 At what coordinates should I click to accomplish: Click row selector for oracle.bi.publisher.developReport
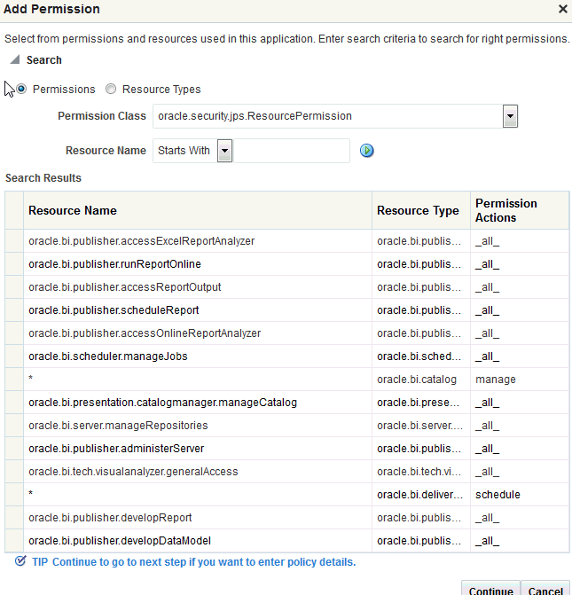[14, 518]
